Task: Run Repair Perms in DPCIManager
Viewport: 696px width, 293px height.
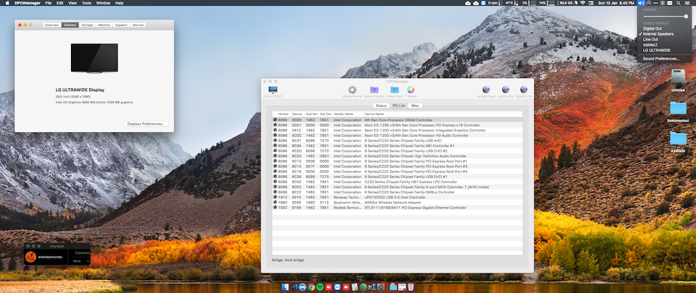Action: pyautogui.click(x=352, y=90)
